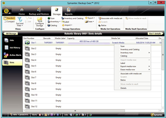Choose Retire from the context menu
166x118 pixels.
click(x=133, y=80)
